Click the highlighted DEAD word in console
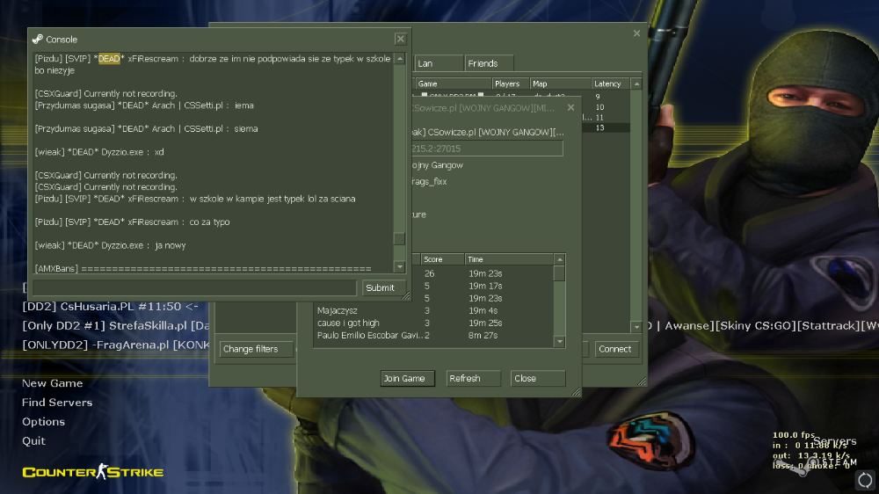Image resolution: width=879 pixels, height=494 pixels. click(109, 59)
